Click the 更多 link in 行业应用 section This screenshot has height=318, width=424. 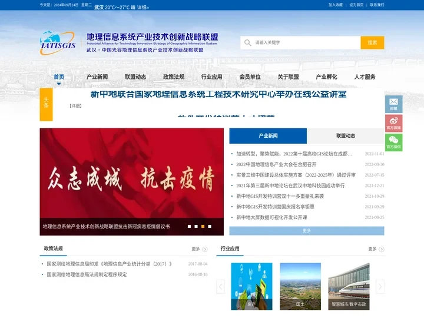click(372, 249)
